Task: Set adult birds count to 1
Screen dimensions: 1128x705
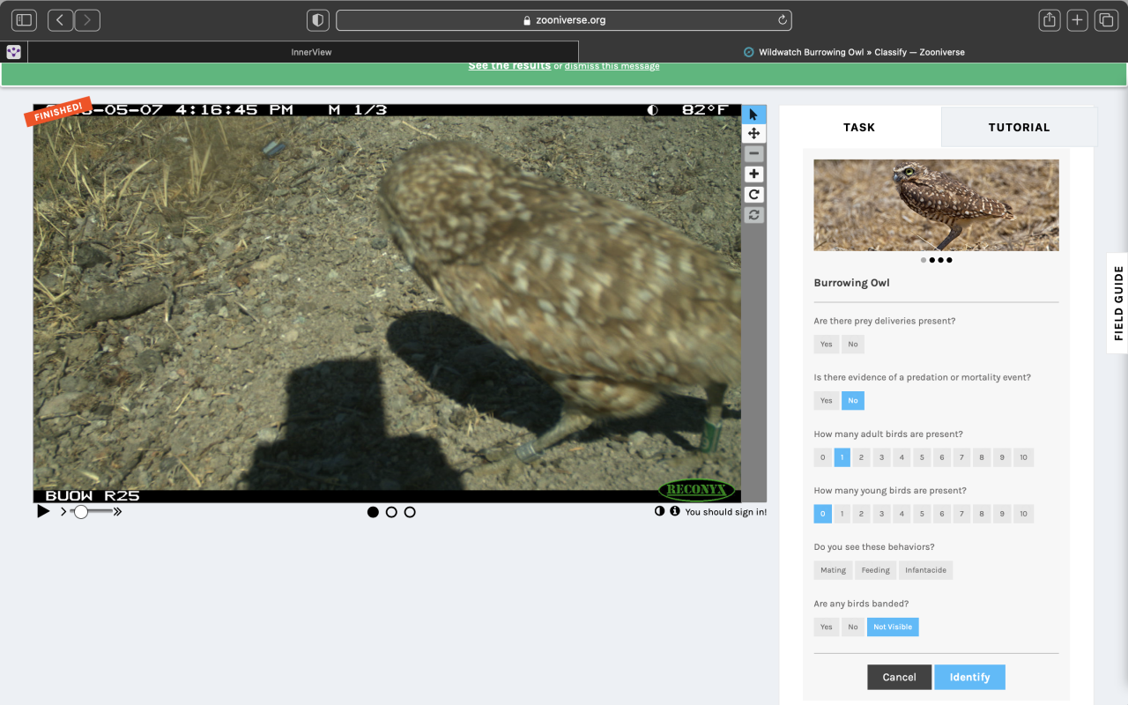Action: click(x=842, y=457)
